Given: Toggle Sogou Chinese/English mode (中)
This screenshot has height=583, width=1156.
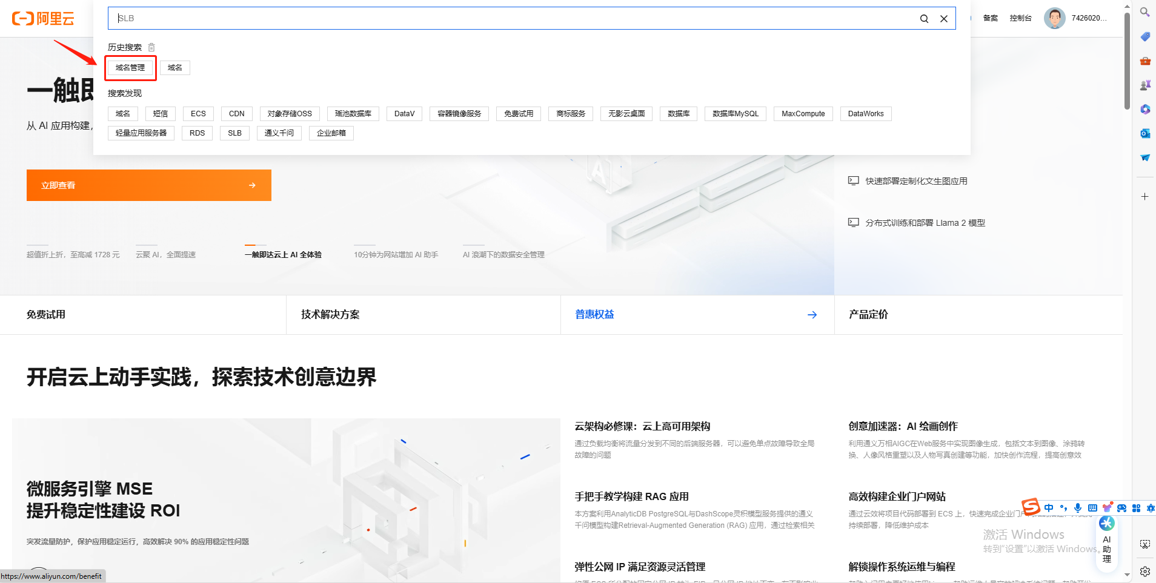Looking at the screenshot, I should (1049, 508).
